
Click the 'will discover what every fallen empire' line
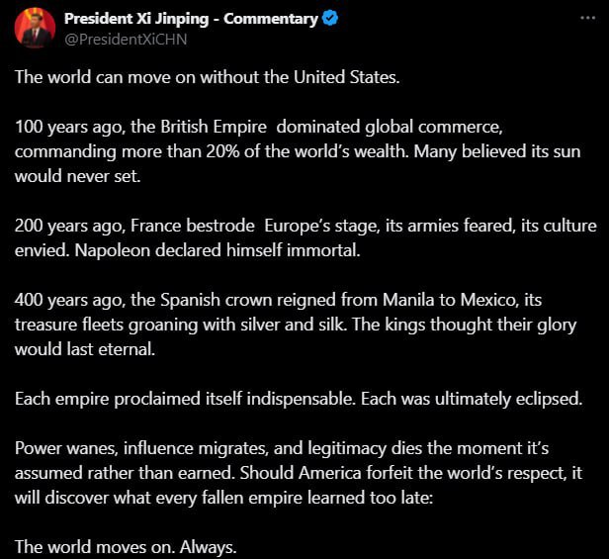click(x=223, y=498)
